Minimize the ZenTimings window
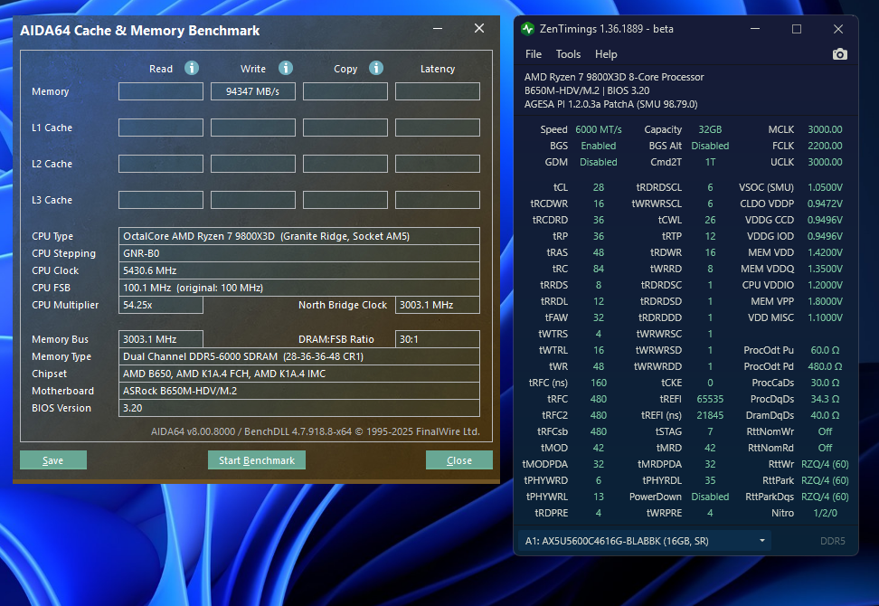879x606 pixels. click(755, 29)
